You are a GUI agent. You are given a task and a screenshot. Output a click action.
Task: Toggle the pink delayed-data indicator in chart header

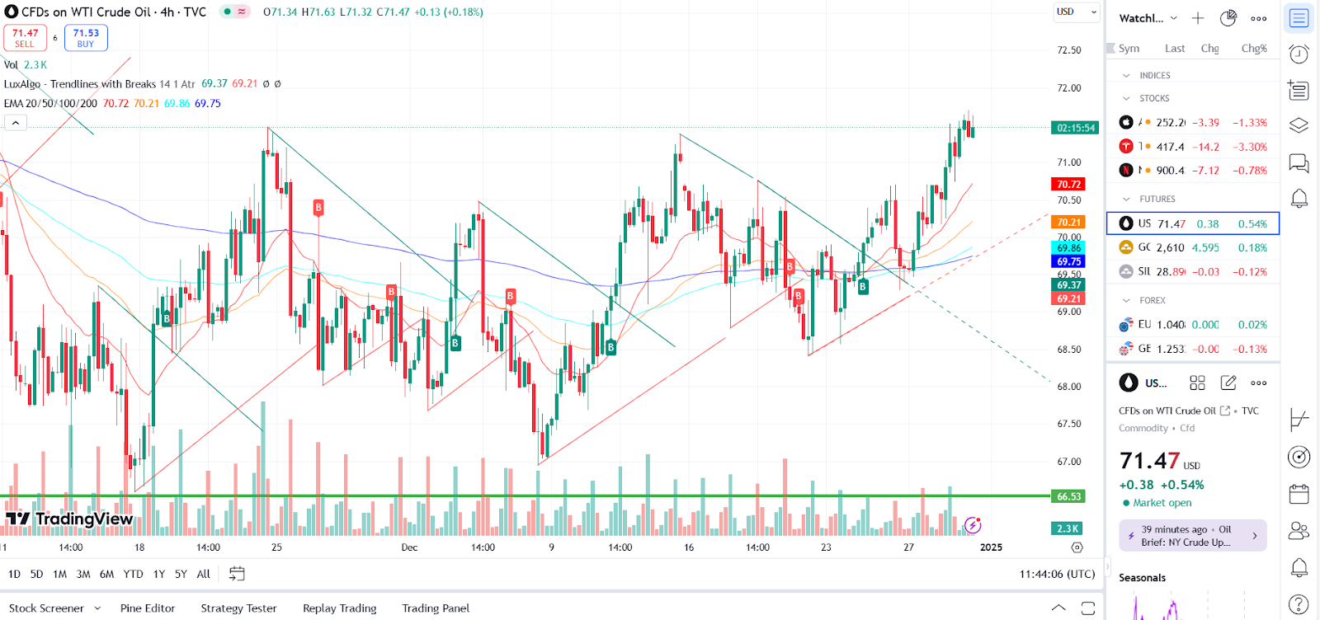242,12
